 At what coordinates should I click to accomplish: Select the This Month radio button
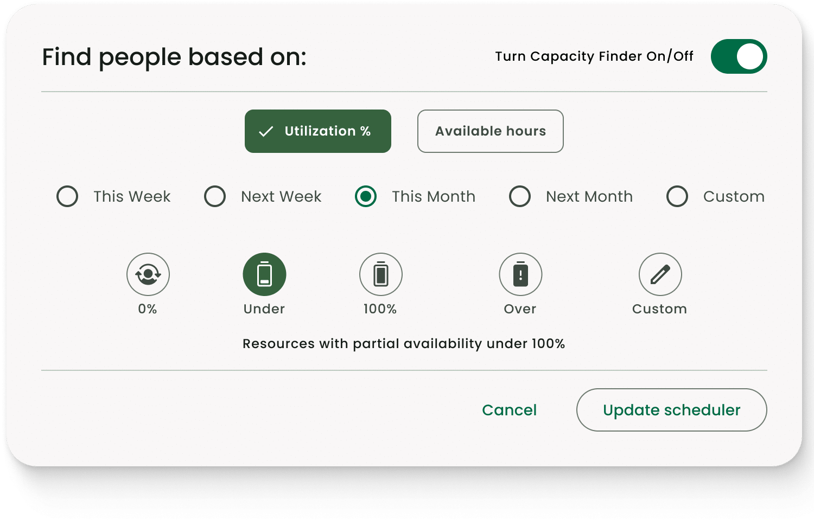(x=365, y=196)
